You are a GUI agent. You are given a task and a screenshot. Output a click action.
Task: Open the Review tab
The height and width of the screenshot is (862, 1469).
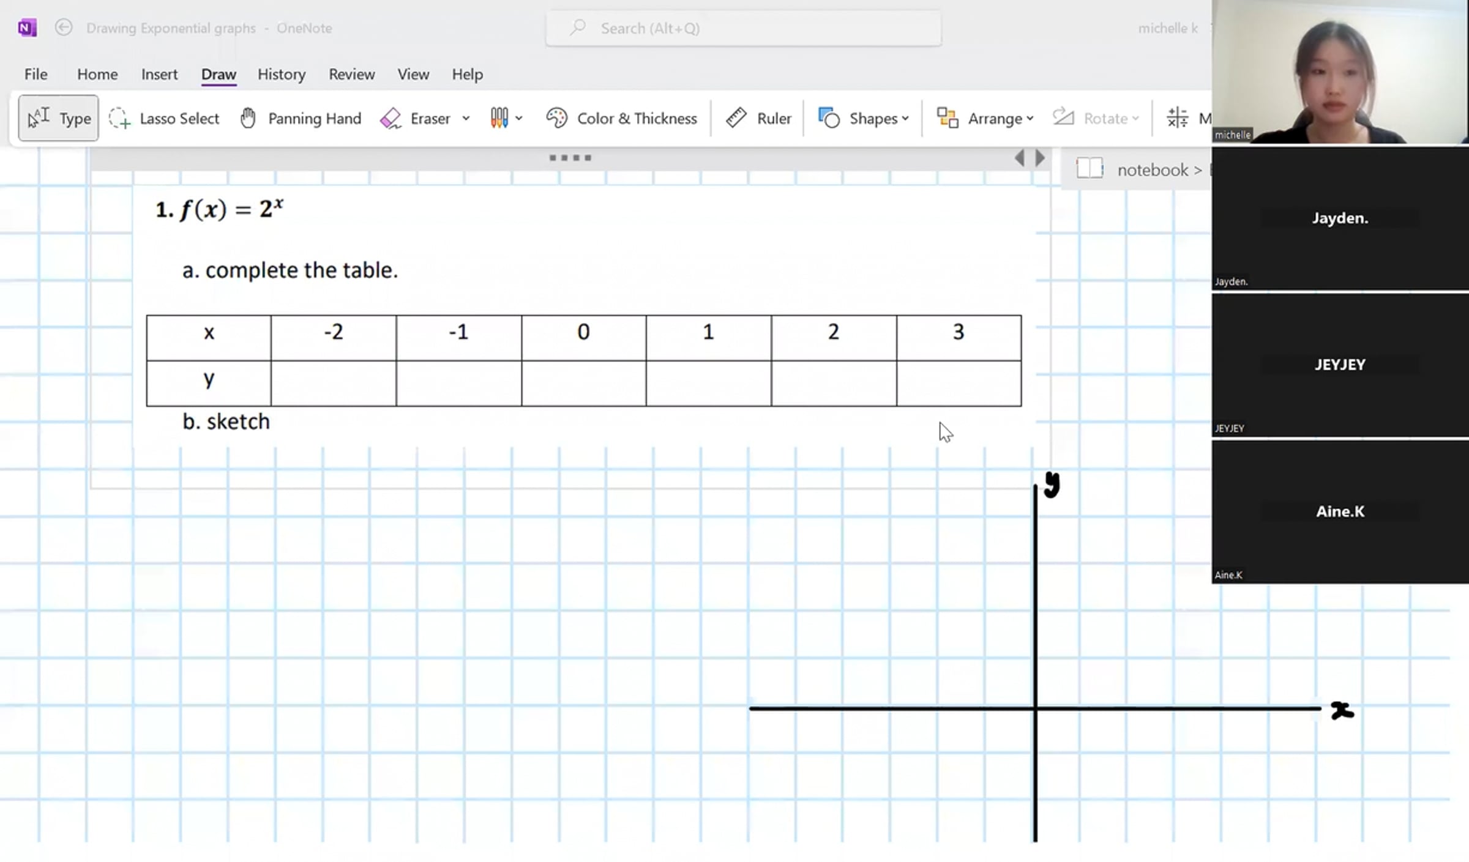[352, 74]
